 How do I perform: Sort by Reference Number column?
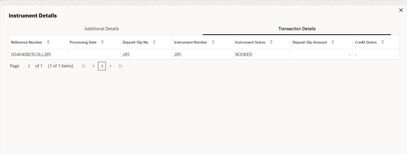point(48,42)
